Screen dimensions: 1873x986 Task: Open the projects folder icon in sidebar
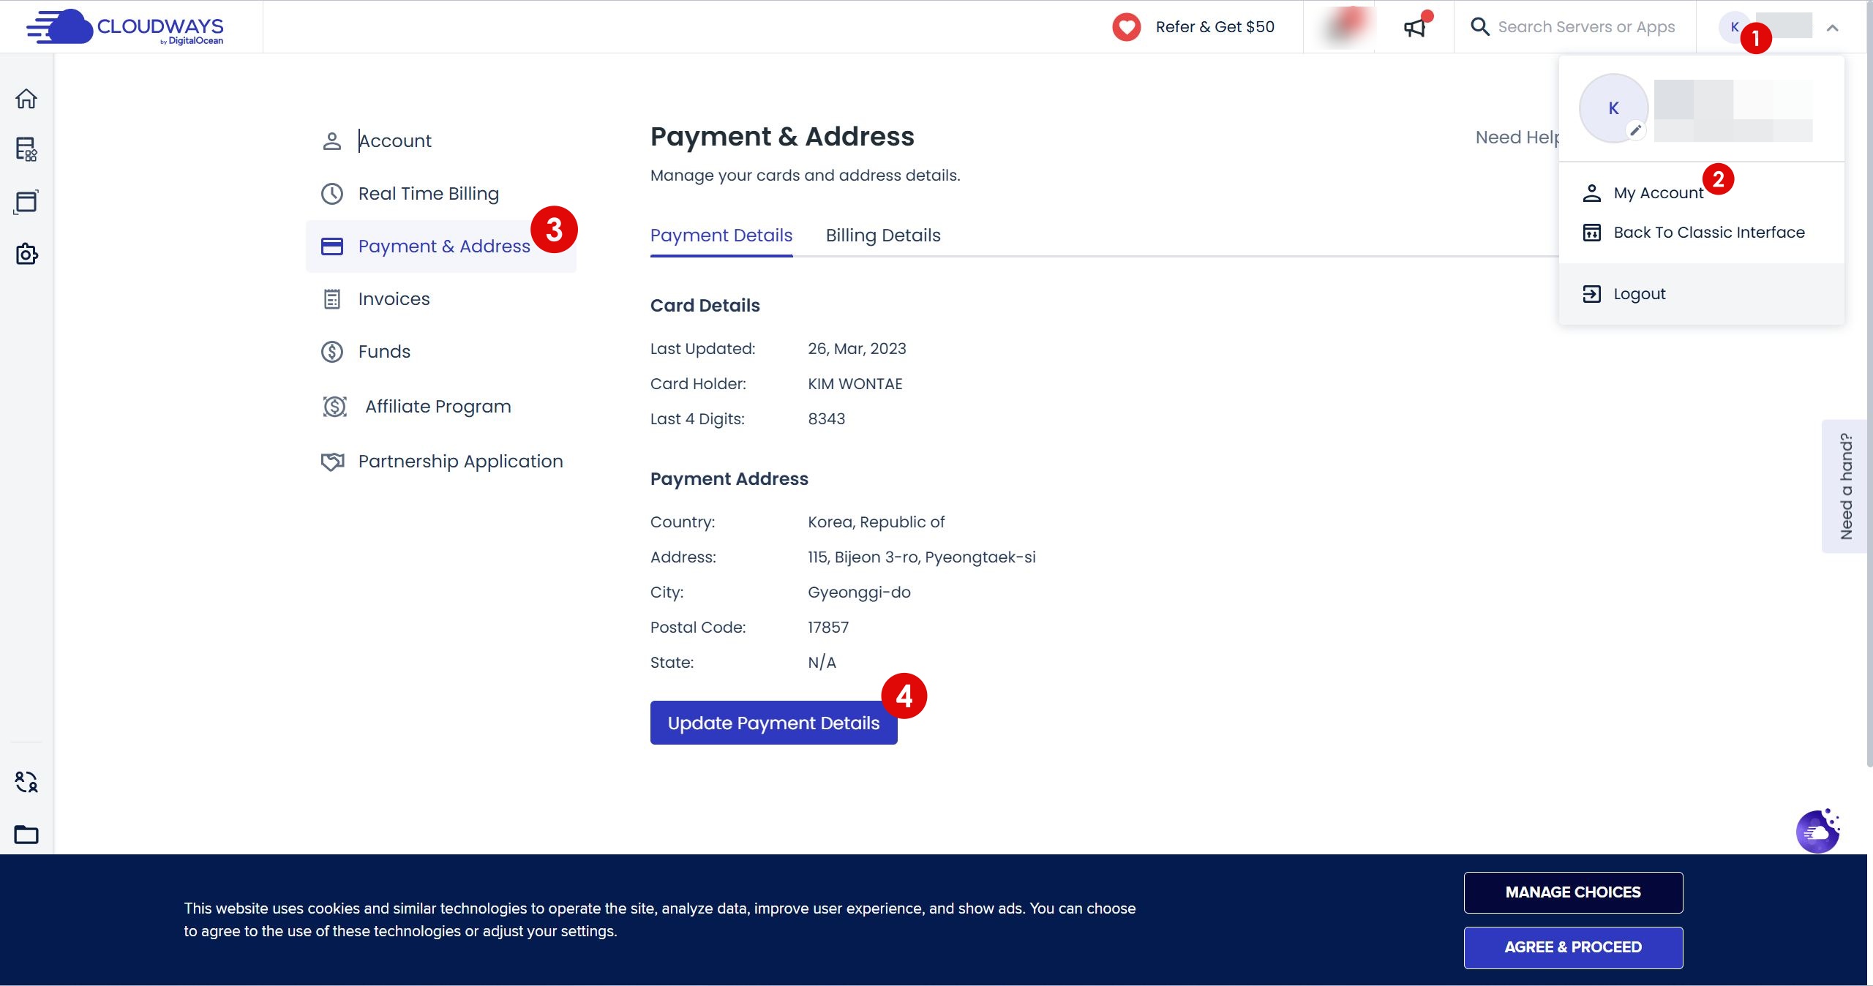(26, 834)
